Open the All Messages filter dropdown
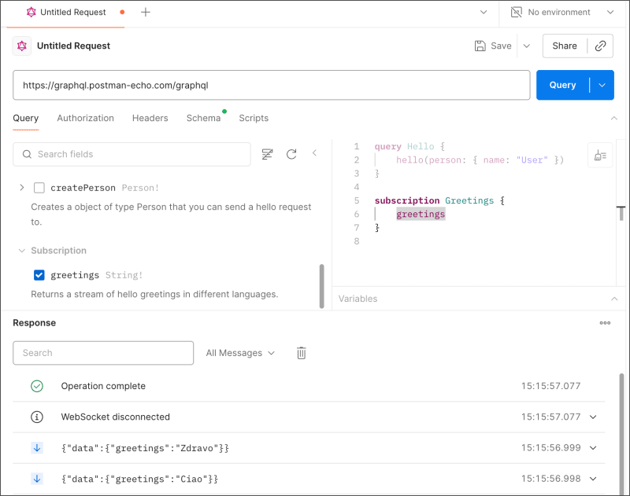Viewport: 630px width, 496px height. (240, 353)
